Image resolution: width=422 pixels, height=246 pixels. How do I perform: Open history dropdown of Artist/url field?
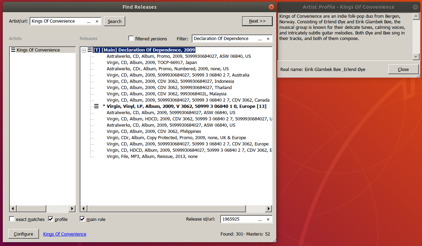click(89, 22)
